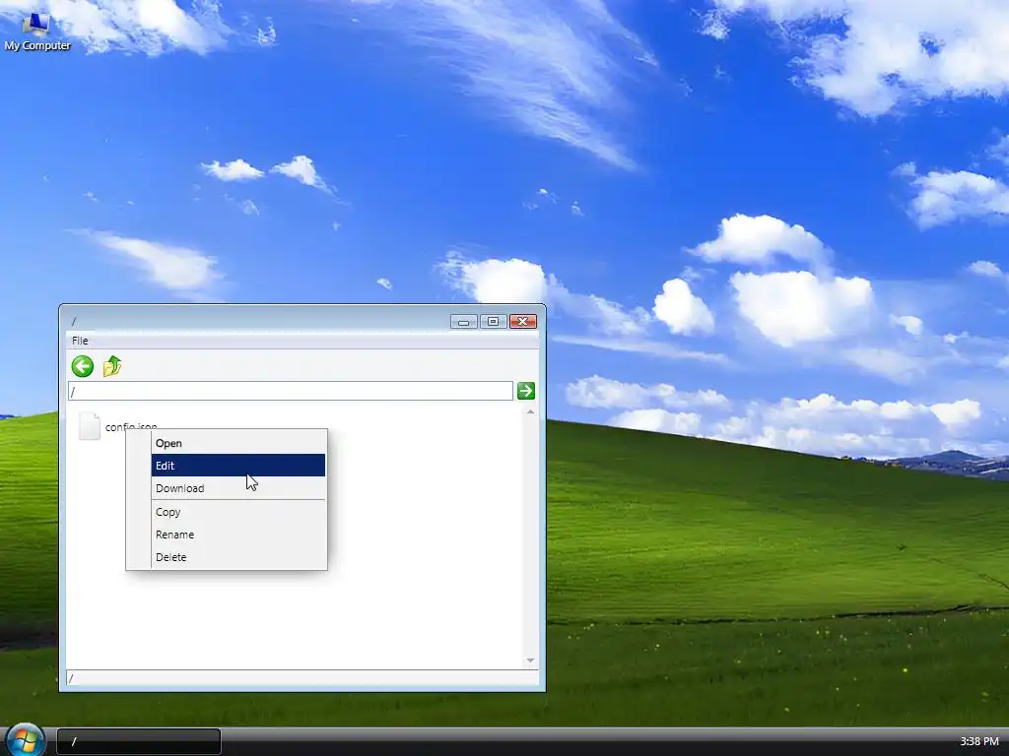Choose Copy from the context menu
Image resolution: width=1009 pixels, height=756 pixels.
pyautogui.click(x=238, y=512)
